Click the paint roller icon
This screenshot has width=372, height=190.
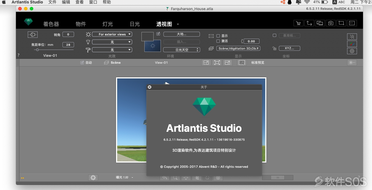click(88, 50)
